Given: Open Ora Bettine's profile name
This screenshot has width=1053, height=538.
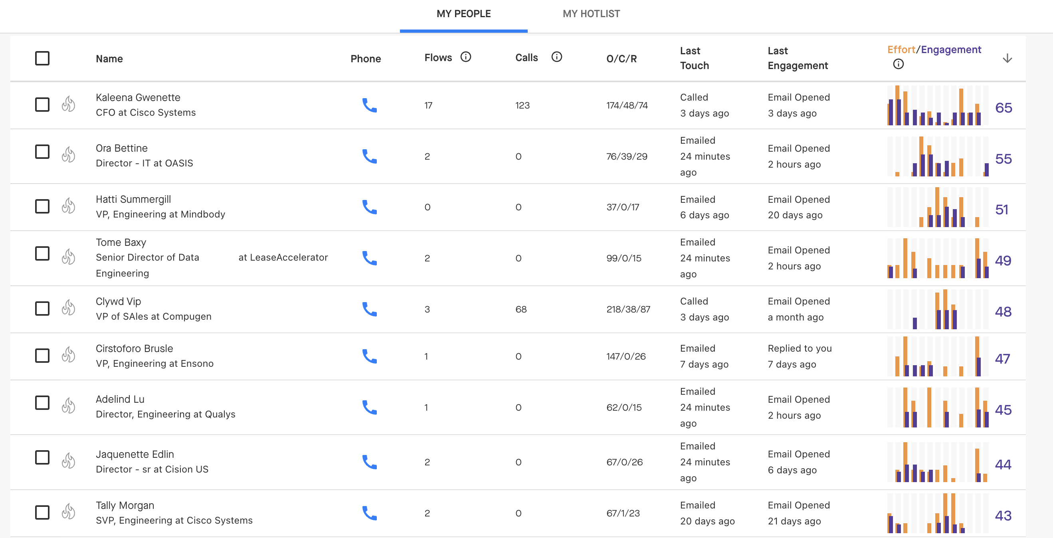Looking at the screenshot, I should click(121, 148).
